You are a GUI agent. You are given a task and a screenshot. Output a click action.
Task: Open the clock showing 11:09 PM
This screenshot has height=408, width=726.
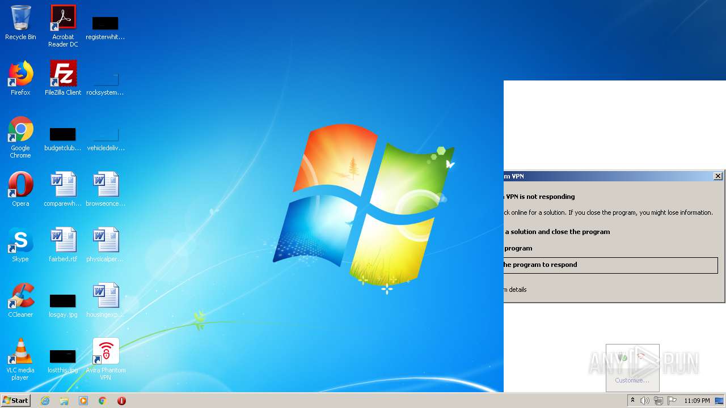click(x=697, y=401)
